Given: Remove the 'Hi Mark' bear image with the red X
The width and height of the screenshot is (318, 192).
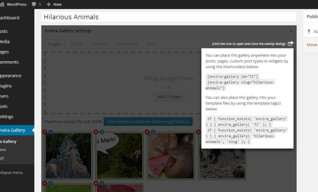Looking at the screenshot, I should (96, 132).
